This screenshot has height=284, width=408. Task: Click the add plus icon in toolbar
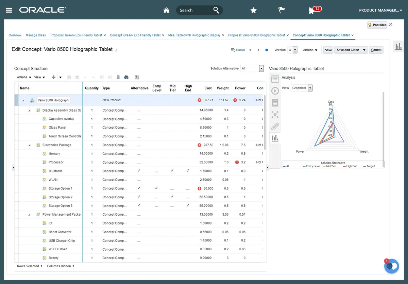tap(53, 77)
